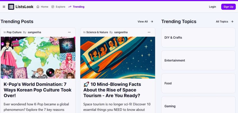238x113 pixels.
Task: Open 10 Mind-Blowing Facts post title
Action: 112,90
